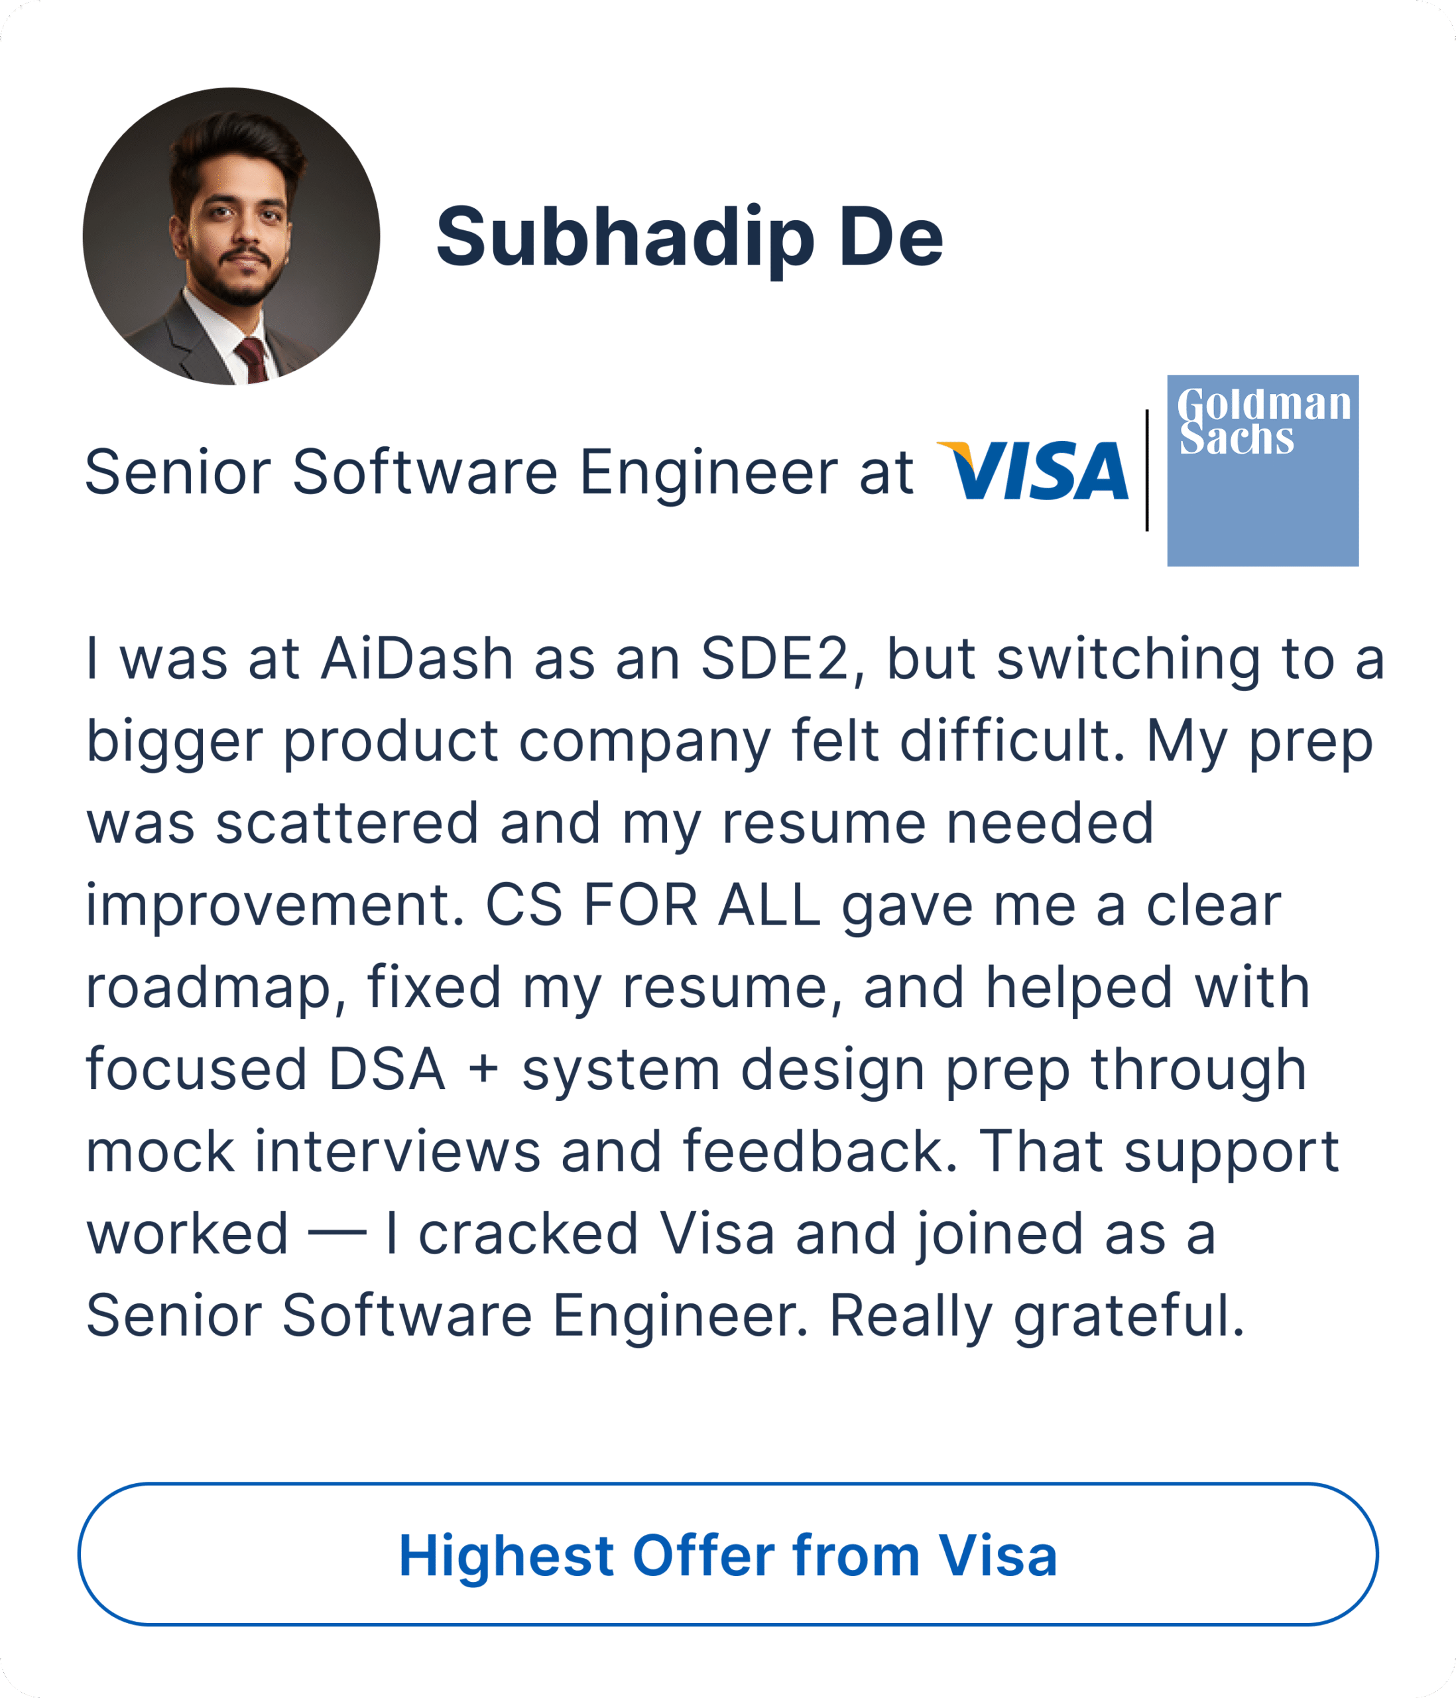1456x1698 pixels.
Task: Click the vertical divider between company logos
Action: tap(1146, 470)
